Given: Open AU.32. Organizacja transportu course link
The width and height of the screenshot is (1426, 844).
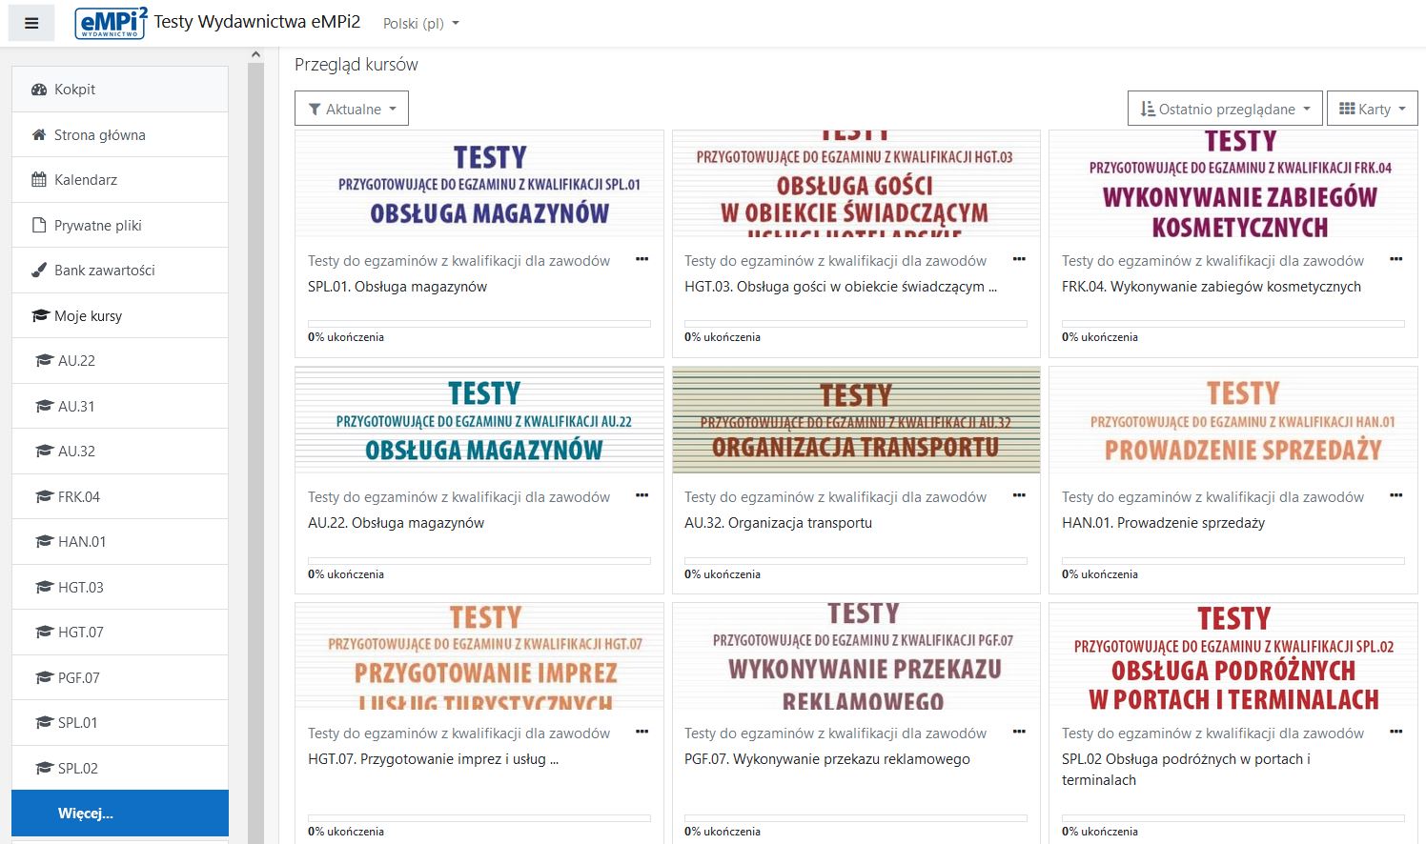Looking at the screenshot, I should [x=778, y=523].
